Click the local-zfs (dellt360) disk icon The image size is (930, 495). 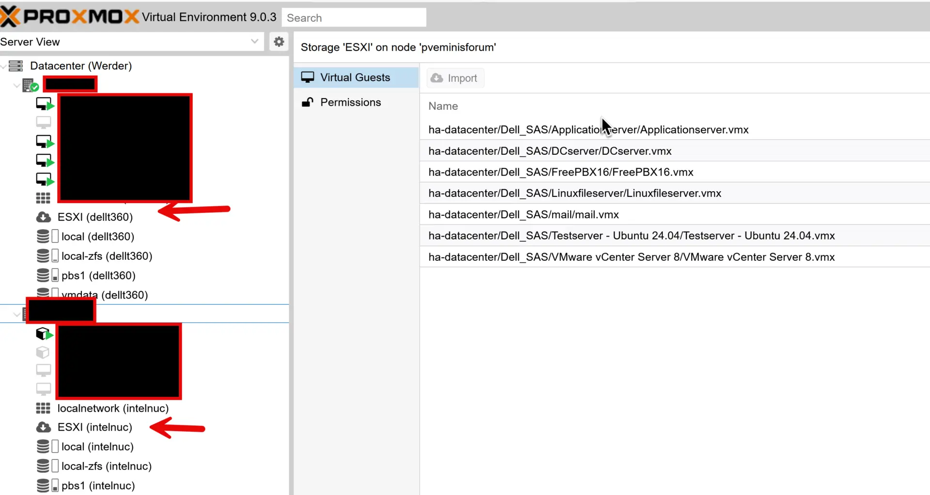(47, 256)
